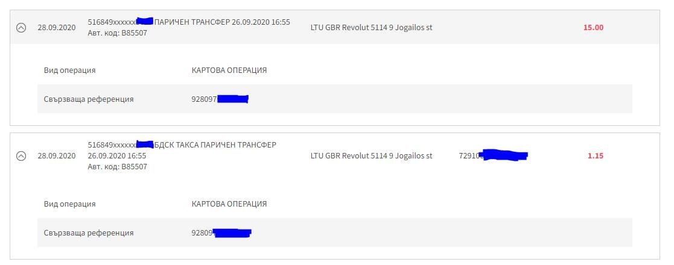Screen dimensions: 674x265
Task: Click the Revolut merchant text in the 1.15 row
Action: [x=371, y=156]
